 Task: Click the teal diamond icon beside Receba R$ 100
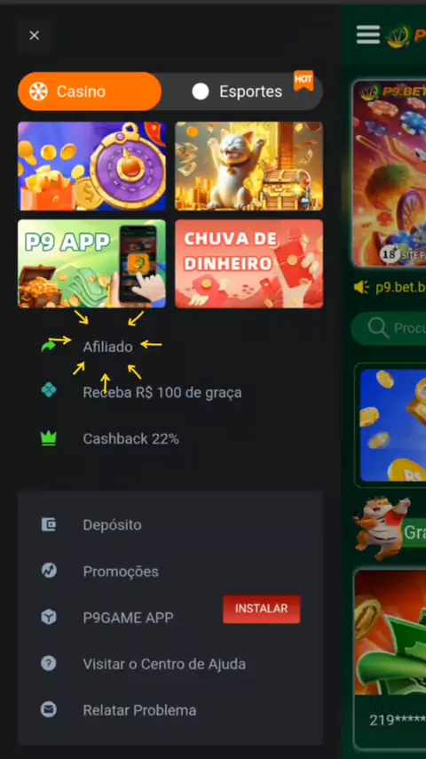click(48, 390)
